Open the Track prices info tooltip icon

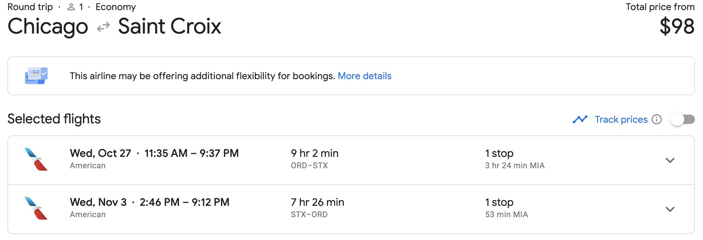tap(658, 119)
